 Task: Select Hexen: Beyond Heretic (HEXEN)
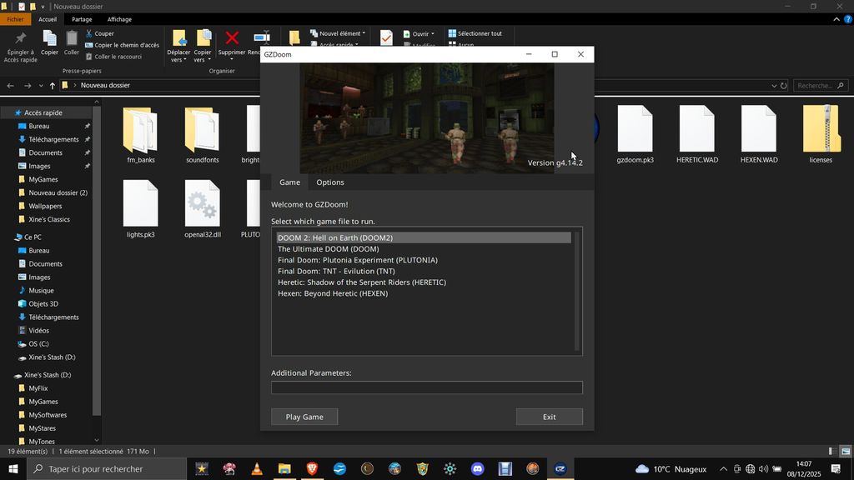tap(424, 293)
